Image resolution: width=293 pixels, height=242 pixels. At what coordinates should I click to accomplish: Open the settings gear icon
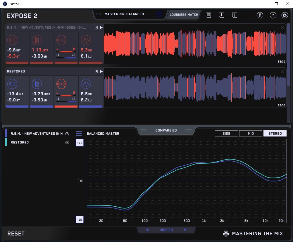click(x=285, y=15)
